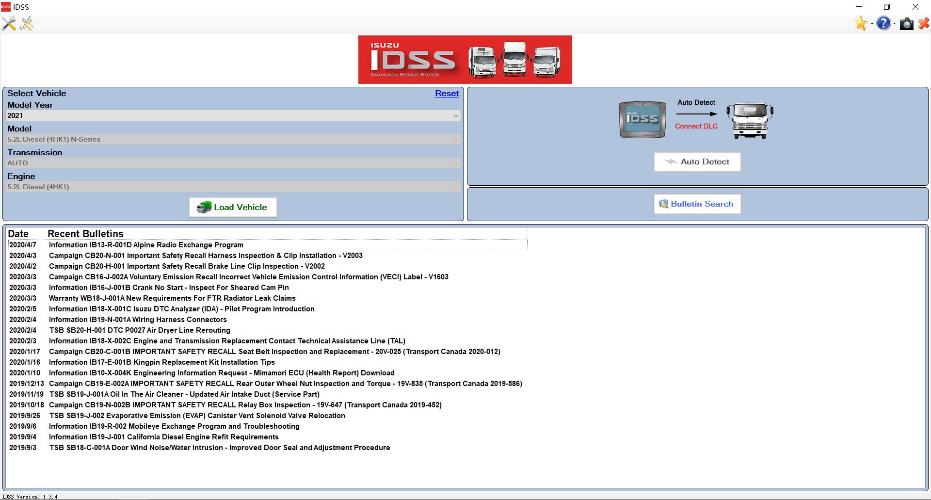Viewport: 931px width, 500px height.
Task: Select CB19-E-002A Rear Outer Wheel Nut bulletin
Action: (268, 384)
